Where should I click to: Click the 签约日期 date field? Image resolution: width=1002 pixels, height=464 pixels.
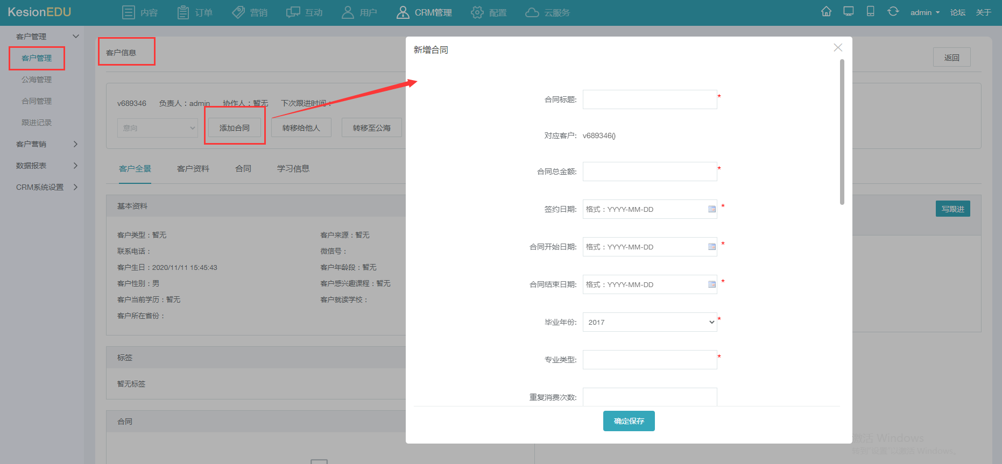(650, 209)
